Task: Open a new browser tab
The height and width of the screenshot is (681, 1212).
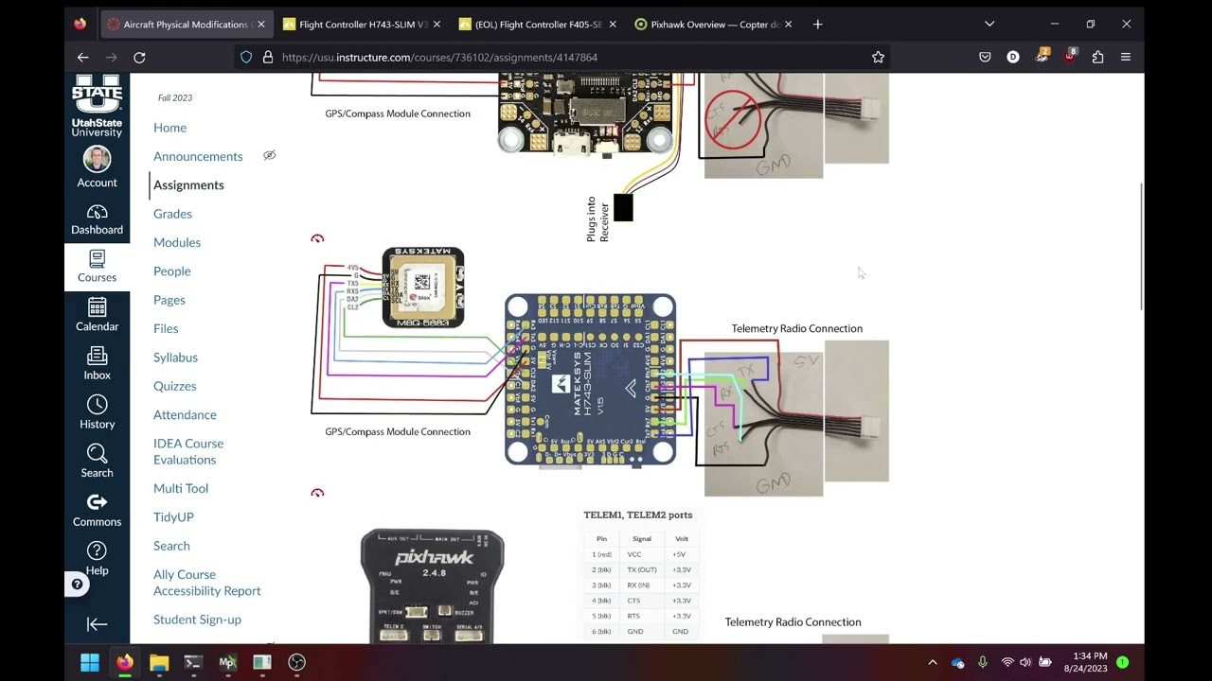Action: (817, 24)
